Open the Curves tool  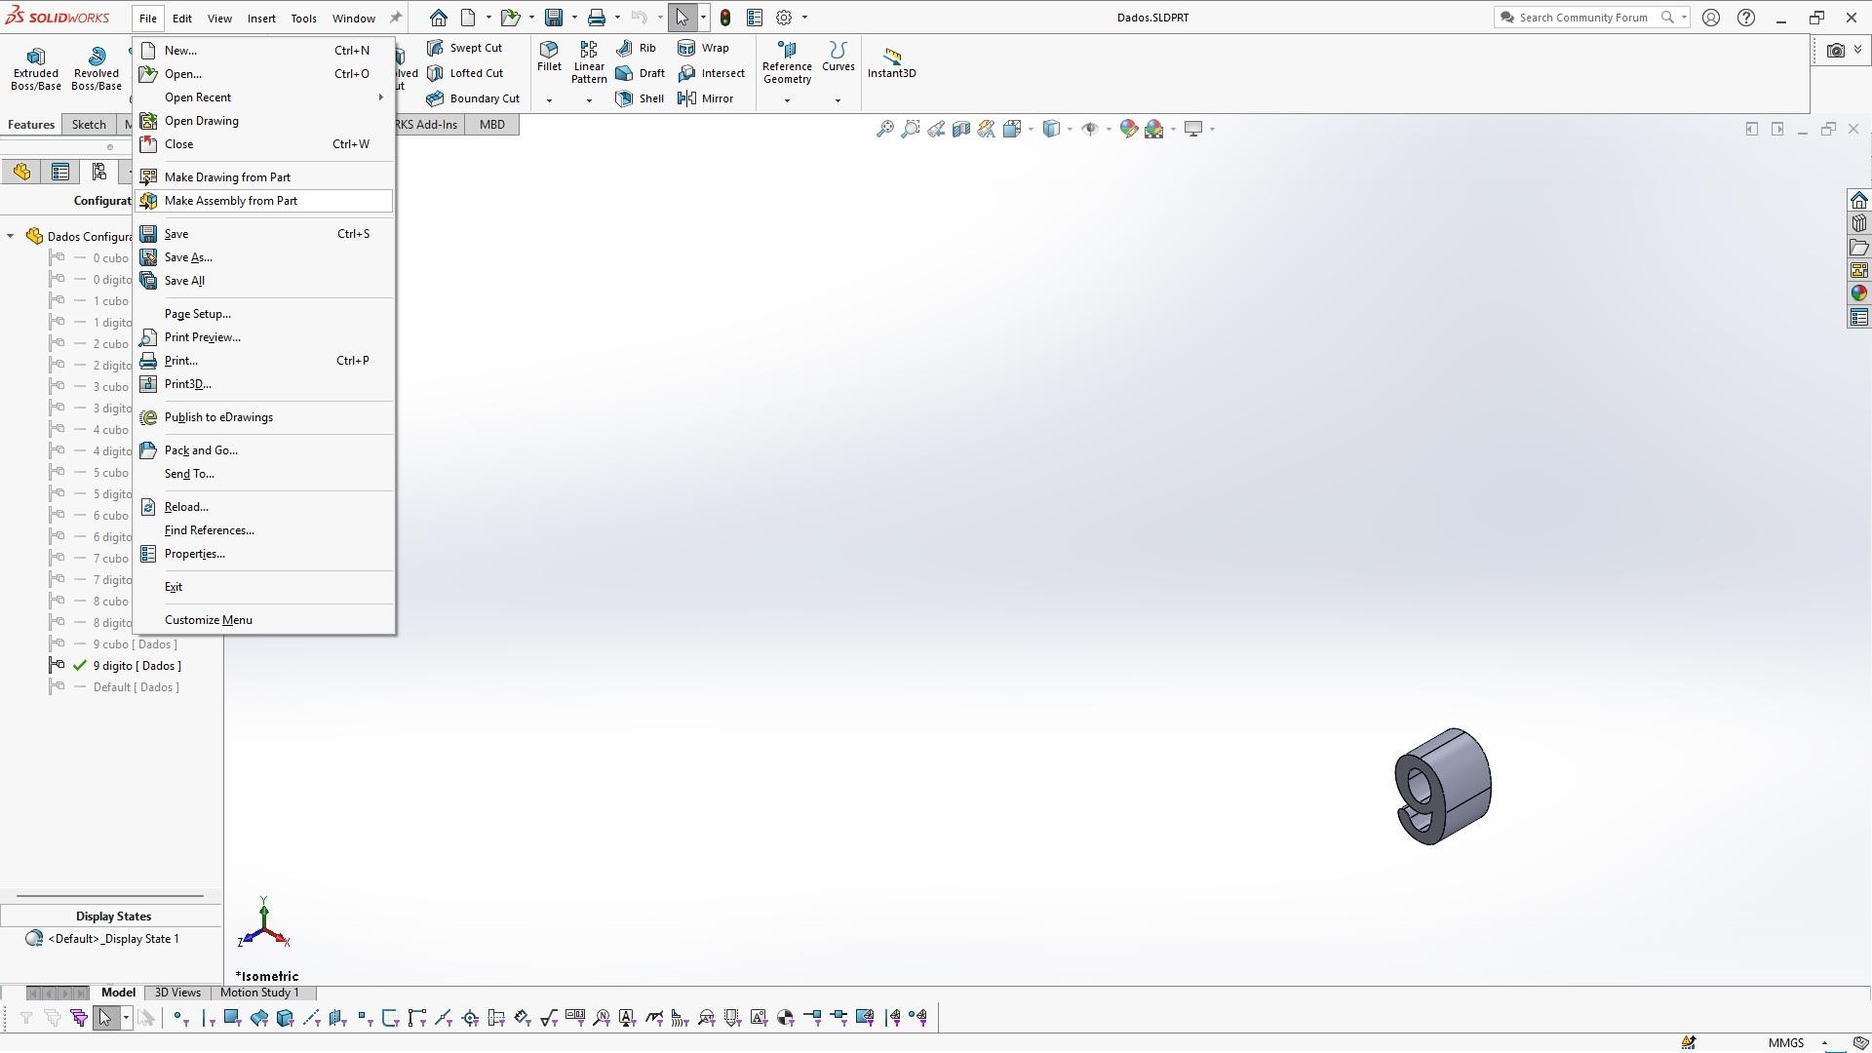(x=838, y=57)
